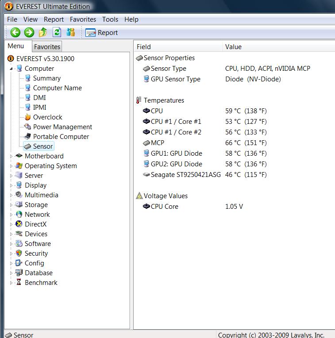Open the DMI tree item
The width and height of the screenshot is (335, 338).
[x=39, y=98]
